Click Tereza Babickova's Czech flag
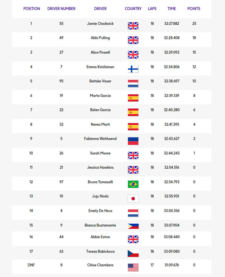225x277 pixels. (x=133, y=253)
